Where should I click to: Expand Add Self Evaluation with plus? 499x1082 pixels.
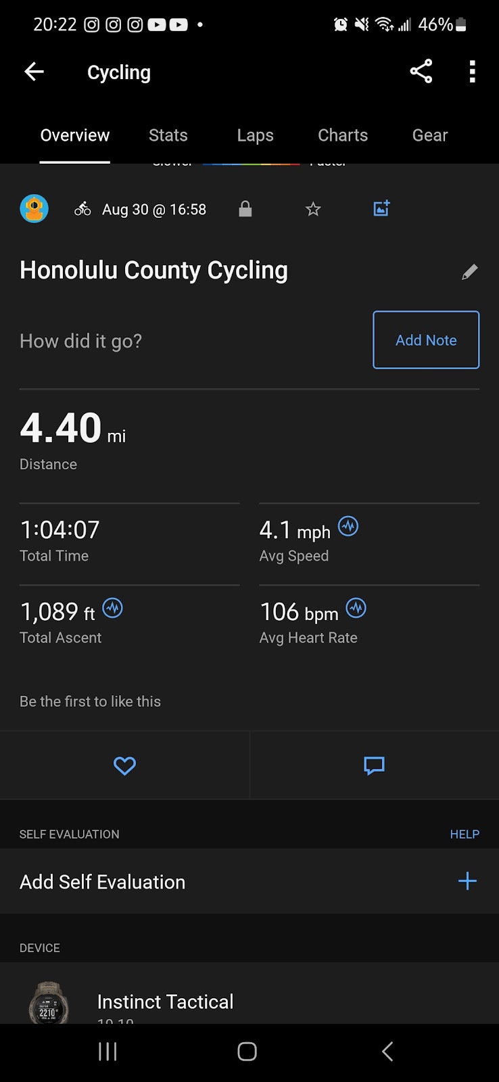(467, 881)
